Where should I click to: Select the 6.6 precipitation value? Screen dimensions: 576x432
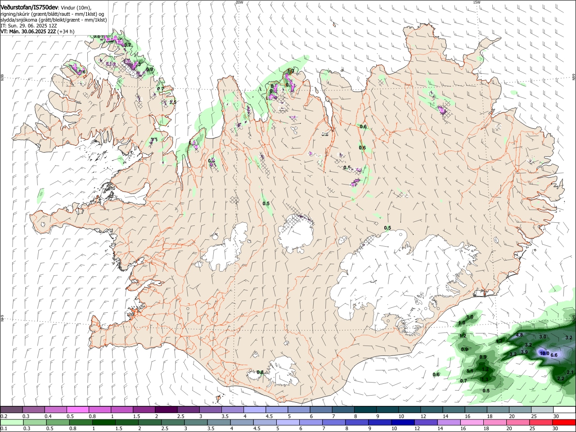pyautogui.click(x=554, y=355)
